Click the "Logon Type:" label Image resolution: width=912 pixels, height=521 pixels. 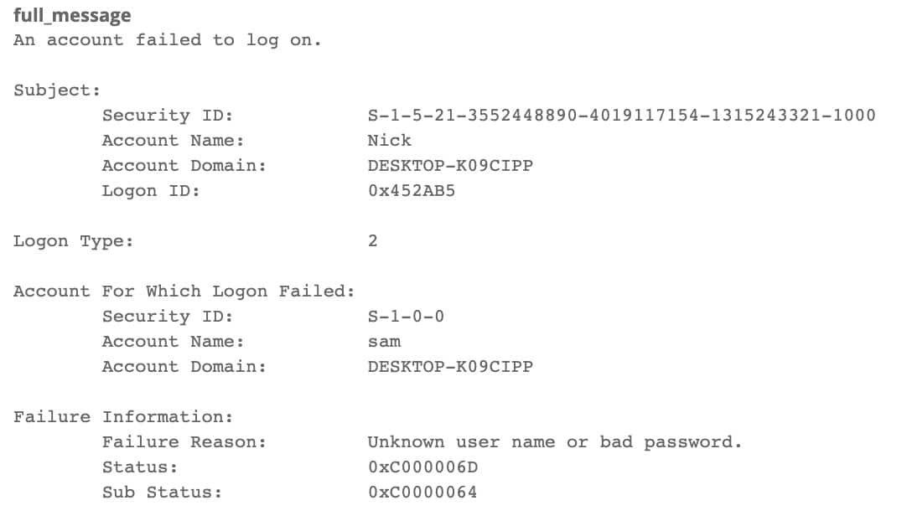tap(73, 241)
